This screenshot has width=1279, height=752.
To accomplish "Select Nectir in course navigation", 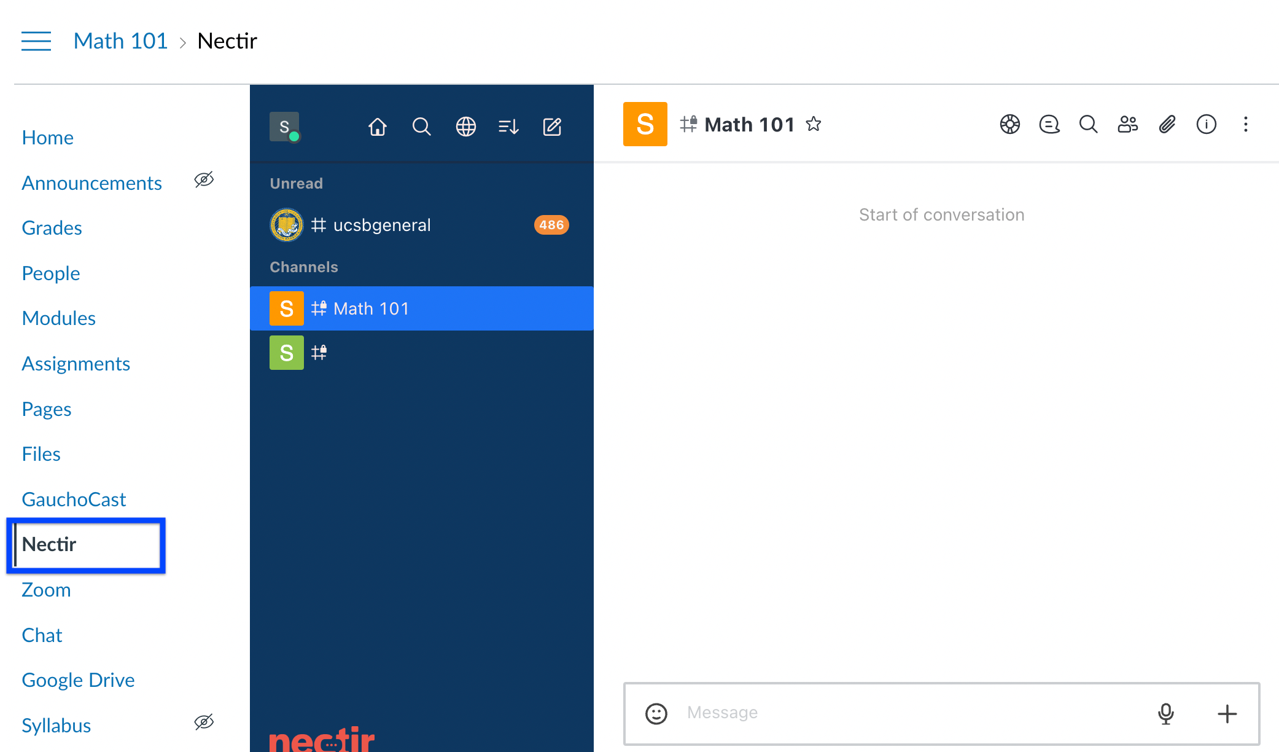I will (49, 544).
